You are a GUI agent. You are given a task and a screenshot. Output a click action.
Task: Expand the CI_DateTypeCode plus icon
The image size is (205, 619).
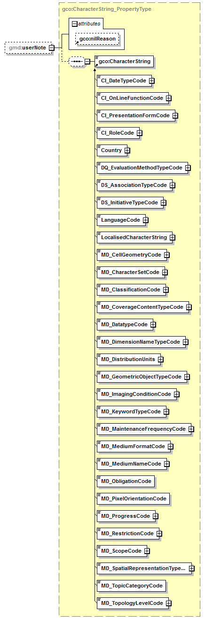(151, 80)
